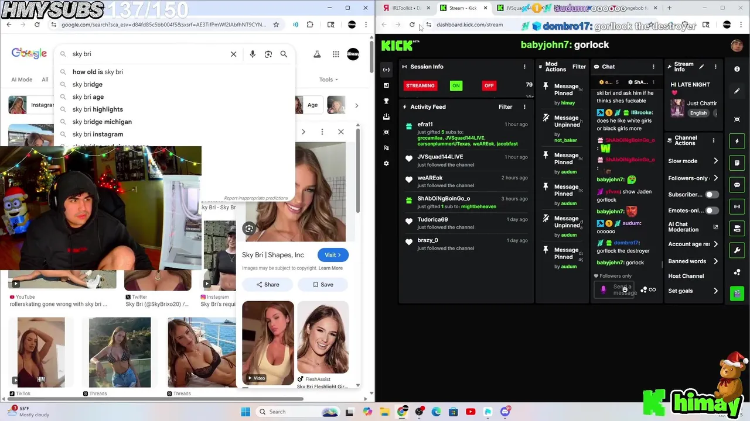Open image panel three-dot options
The width and height of the screenshot is (750, 421).
pyautogui.click(x=322, y=132)
